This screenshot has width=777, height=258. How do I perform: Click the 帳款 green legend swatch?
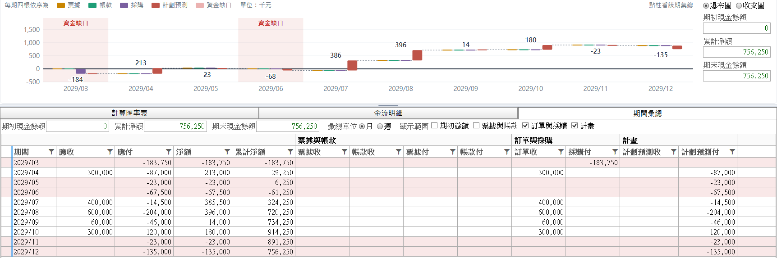(x=92, y=5)
